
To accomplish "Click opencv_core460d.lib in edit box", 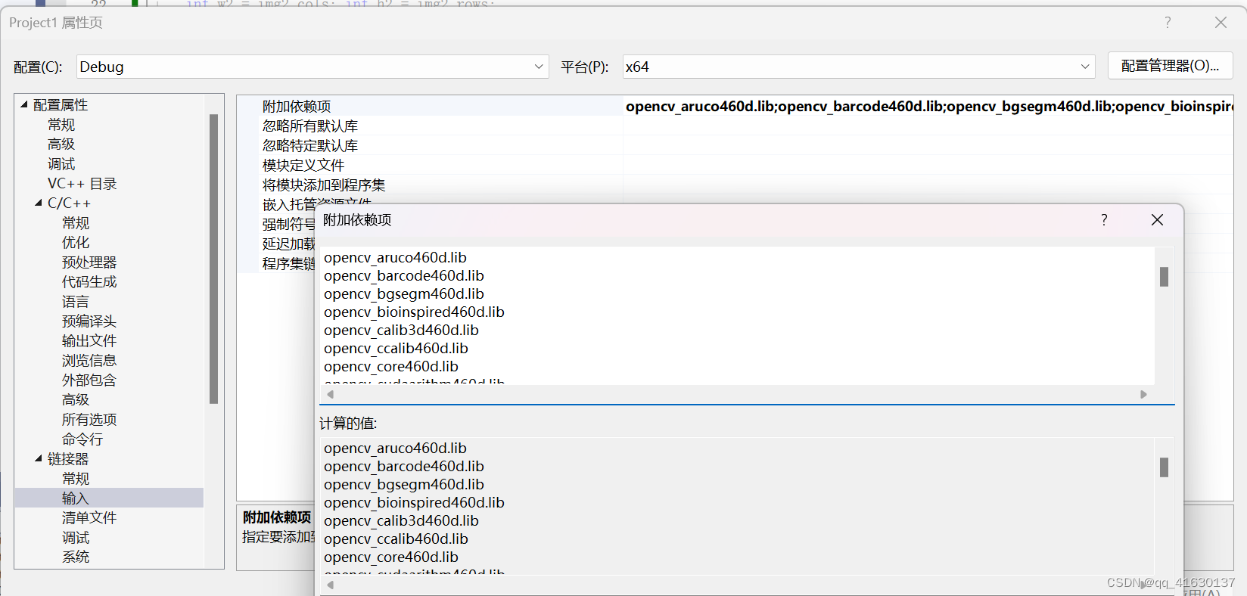I will click(x=391, y=367).
